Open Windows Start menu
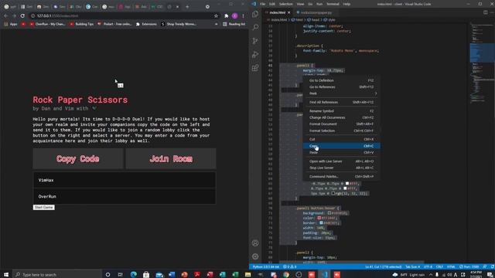The height and width of the screenshot is (278, 495). click(6, 275)
